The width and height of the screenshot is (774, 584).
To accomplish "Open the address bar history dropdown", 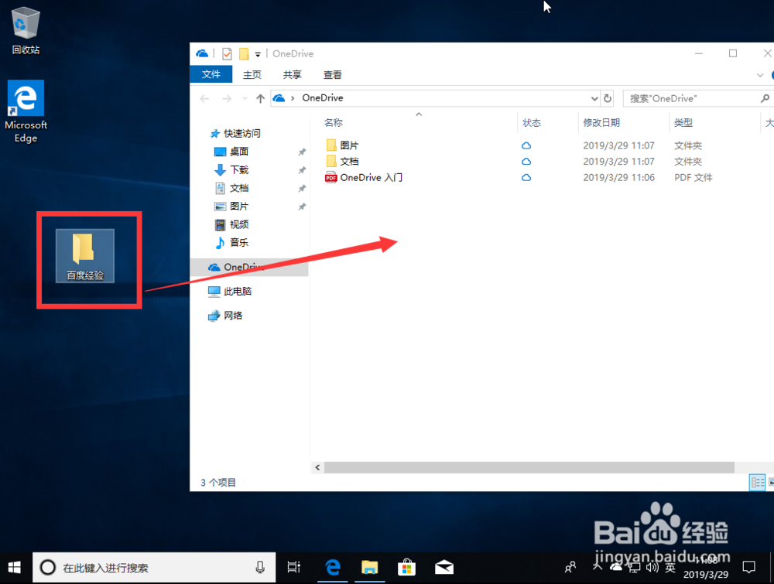I will click(594, 99).
